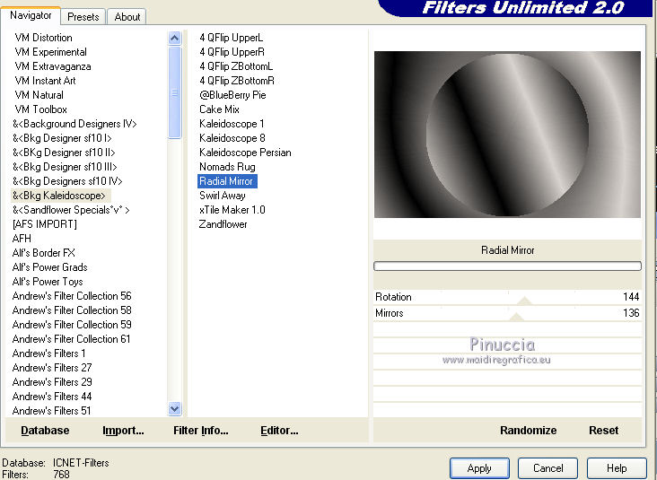This screenshot has width=657, height=480.
Task: Click Randomize
Action: pyautogui.click(x=528, y=430)
